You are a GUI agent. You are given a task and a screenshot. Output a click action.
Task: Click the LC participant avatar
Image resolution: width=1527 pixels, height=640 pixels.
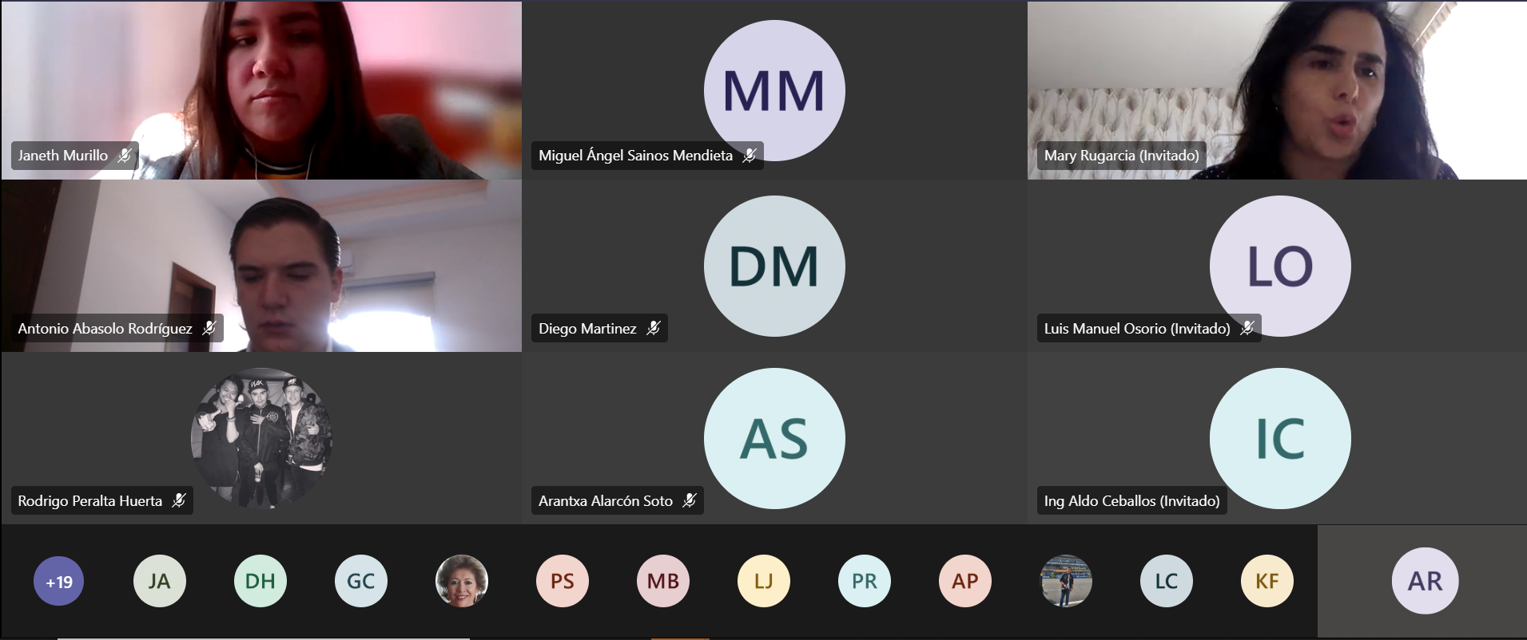coord(1166,581)
